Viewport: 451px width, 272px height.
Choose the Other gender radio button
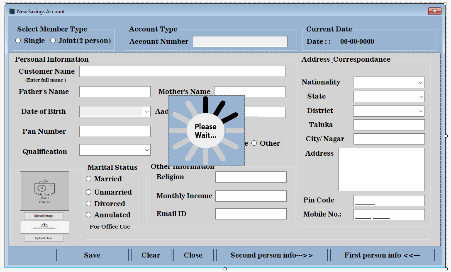click(x=254, y=143)
